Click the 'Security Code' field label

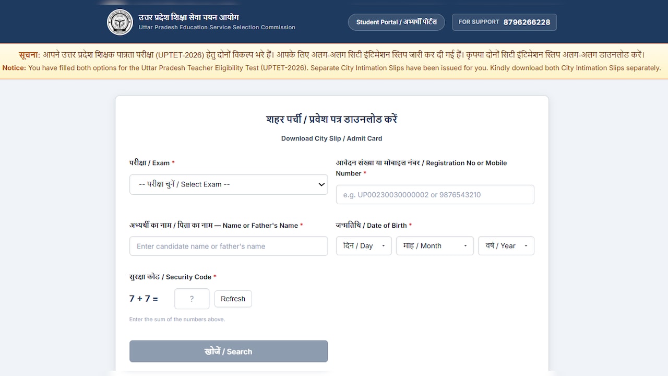pyautogui.click(x=173, y=277)
